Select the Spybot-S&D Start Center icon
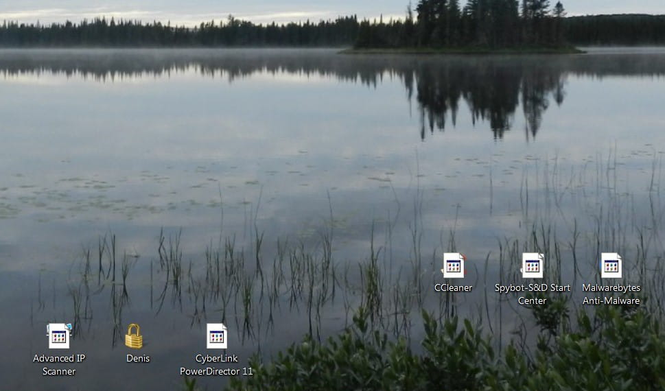This screenshot has width=665, height=391. pyautogui.click(x=533, y=265)
